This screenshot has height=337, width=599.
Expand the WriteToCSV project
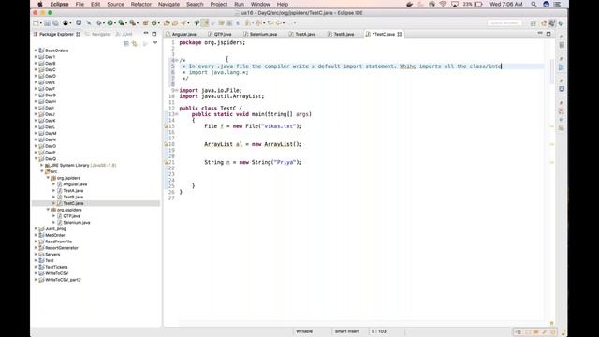pos(36,273)
